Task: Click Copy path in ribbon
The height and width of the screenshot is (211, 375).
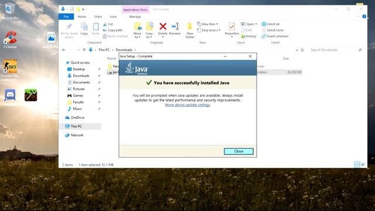Action: pos(112,30)
